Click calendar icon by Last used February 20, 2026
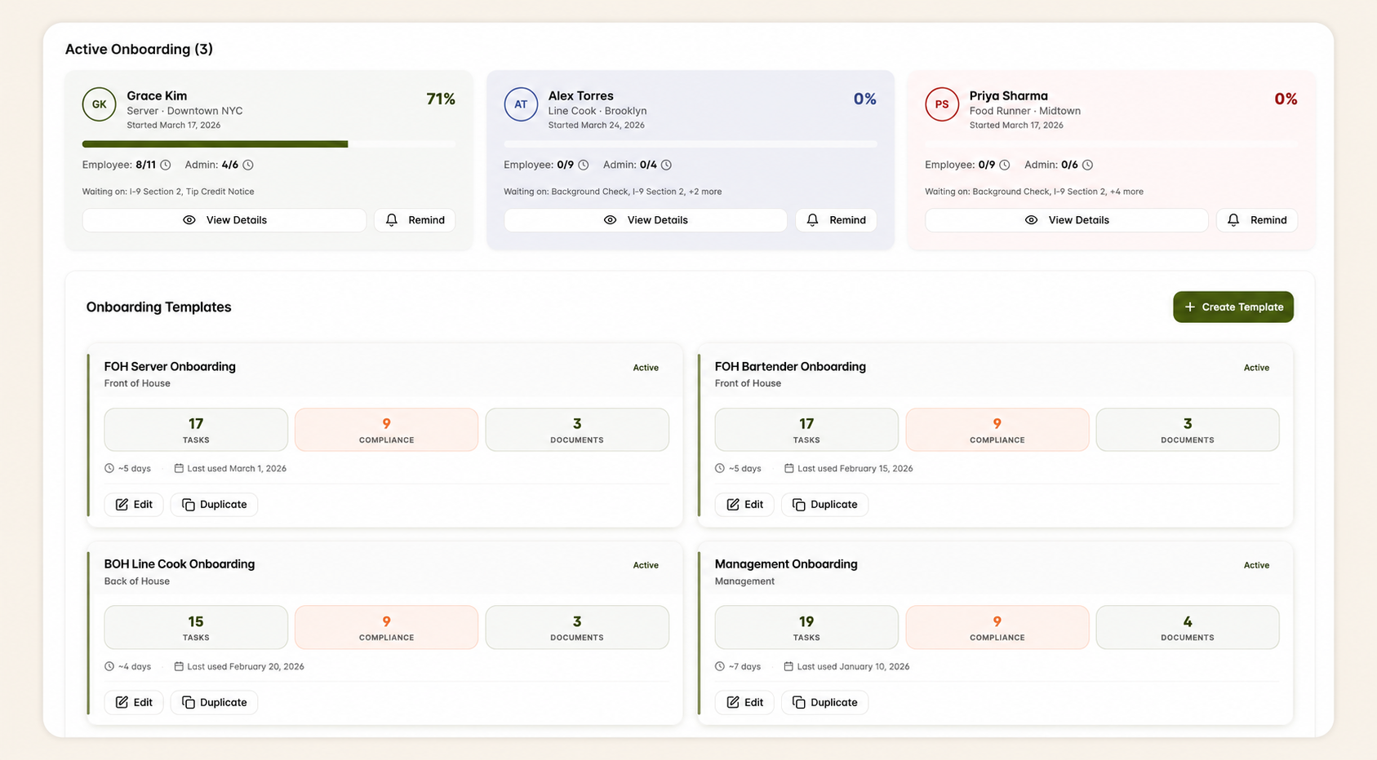Image resolution: width=1377 pixels, height=760 pixels. (179, 666)
